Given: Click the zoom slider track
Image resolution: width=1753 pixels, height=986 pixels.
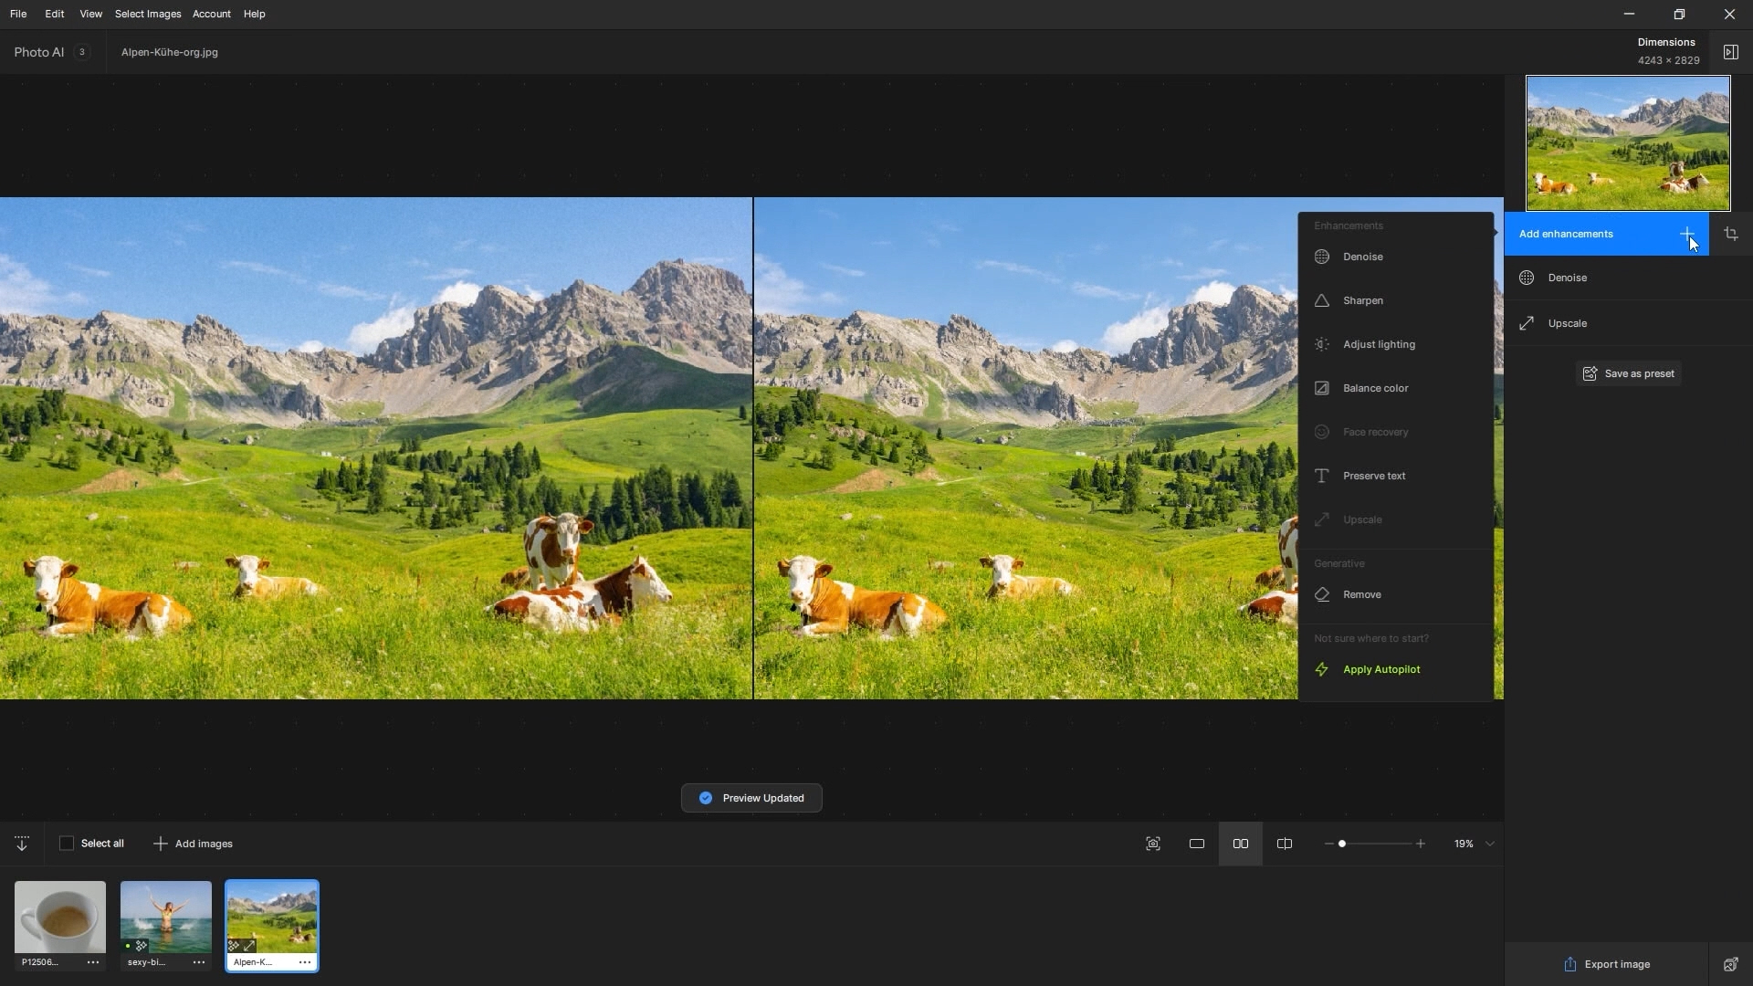Looking at the screenshot, I should (x=1379, y=844).
